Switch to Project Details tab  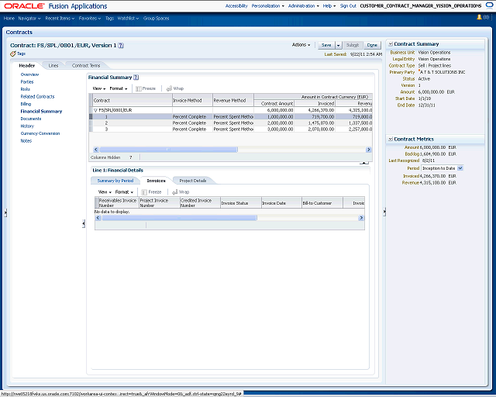pos(193,181)
